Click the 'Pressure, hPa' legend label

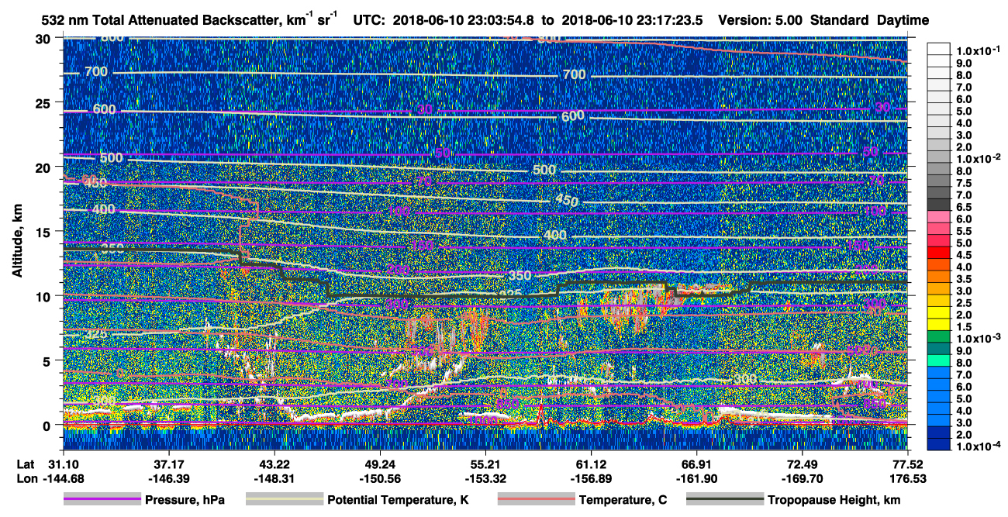pyautogui.click(x=185, y=500)
